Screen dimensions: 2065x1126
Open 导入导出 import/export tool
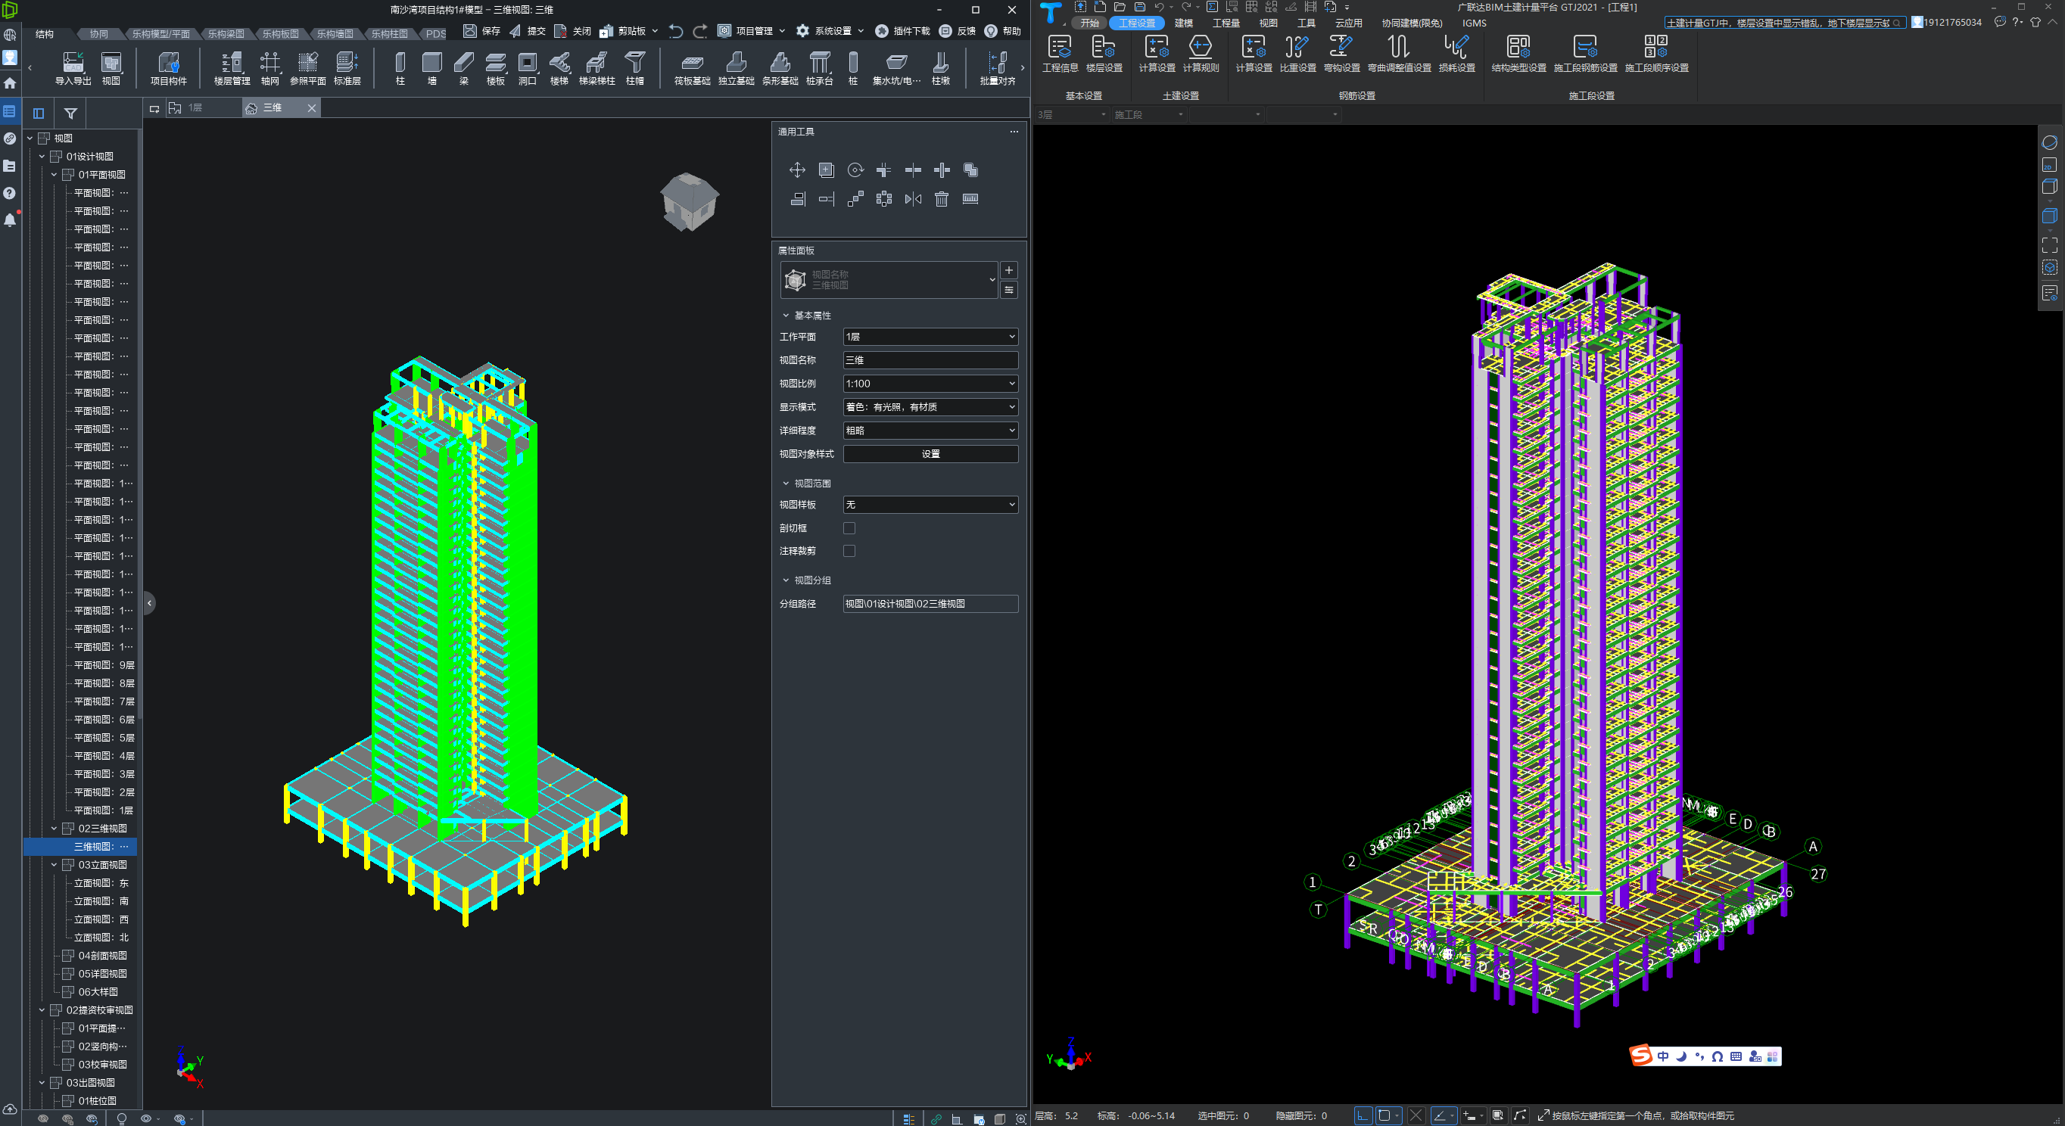pos(73,68)
